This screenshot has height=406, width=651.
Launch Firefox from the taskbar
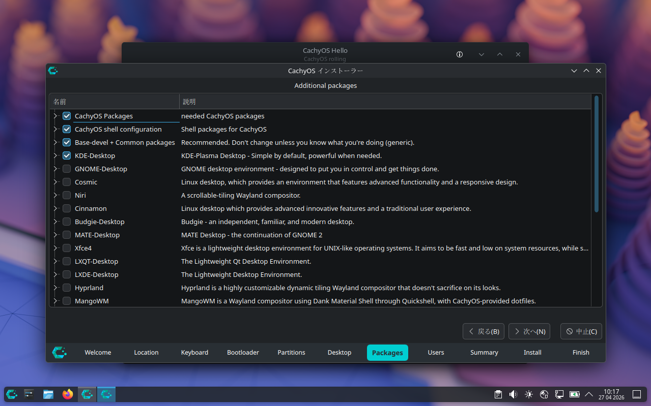(68, 394)
